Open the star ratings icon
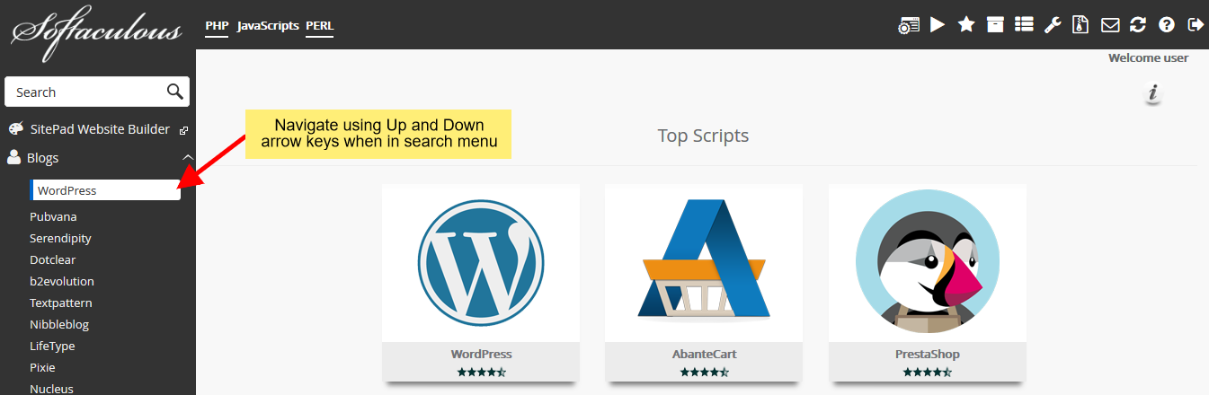The image size is (1209, 395). 966,24
